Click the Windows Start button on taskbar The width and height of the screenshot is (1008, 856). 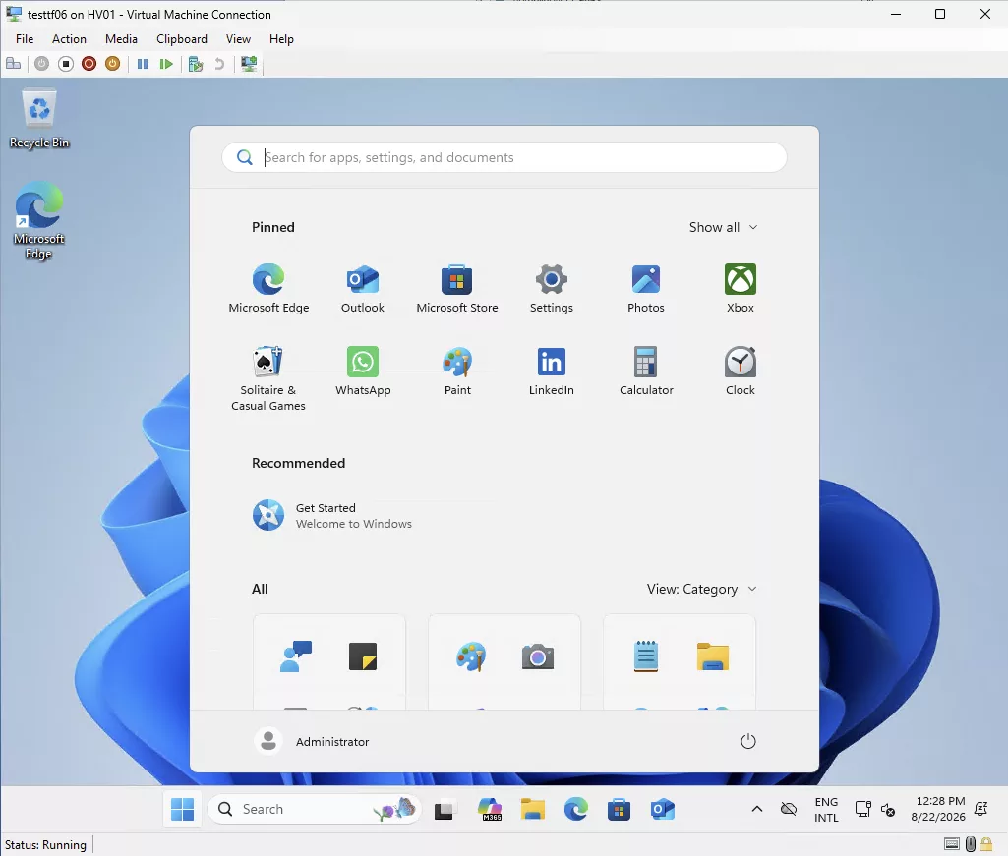(x=183, y=809)
